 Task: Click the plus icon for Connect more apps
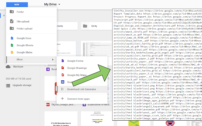coord(62,99)
